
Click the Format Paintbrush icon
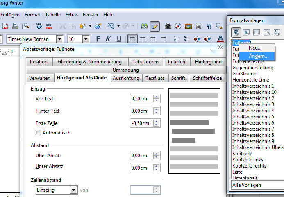pyautogui.click(x=98, y=26)
